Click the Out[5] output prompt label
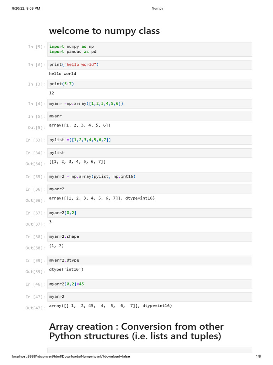 point(37,128)
